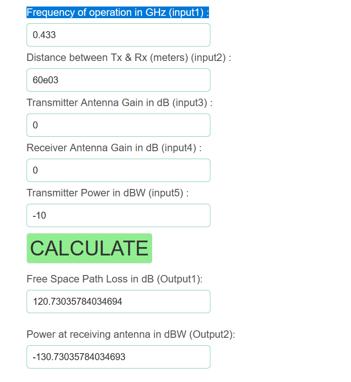Click the 'Distance between Tx & Rx (meters)' label
The height and width of the screenshot is (382, 351).
129,58
